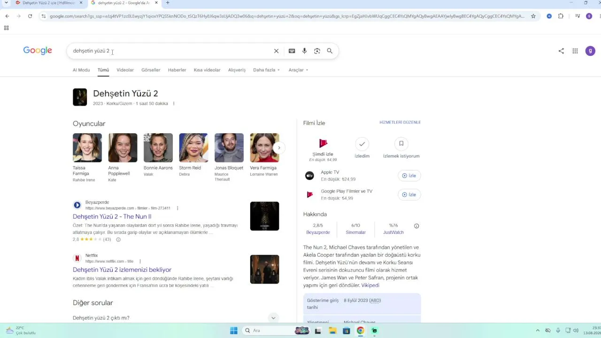Open Taissa Farmiga's cast photo
This screenshot has width=601, height=338.
(87, 148)
